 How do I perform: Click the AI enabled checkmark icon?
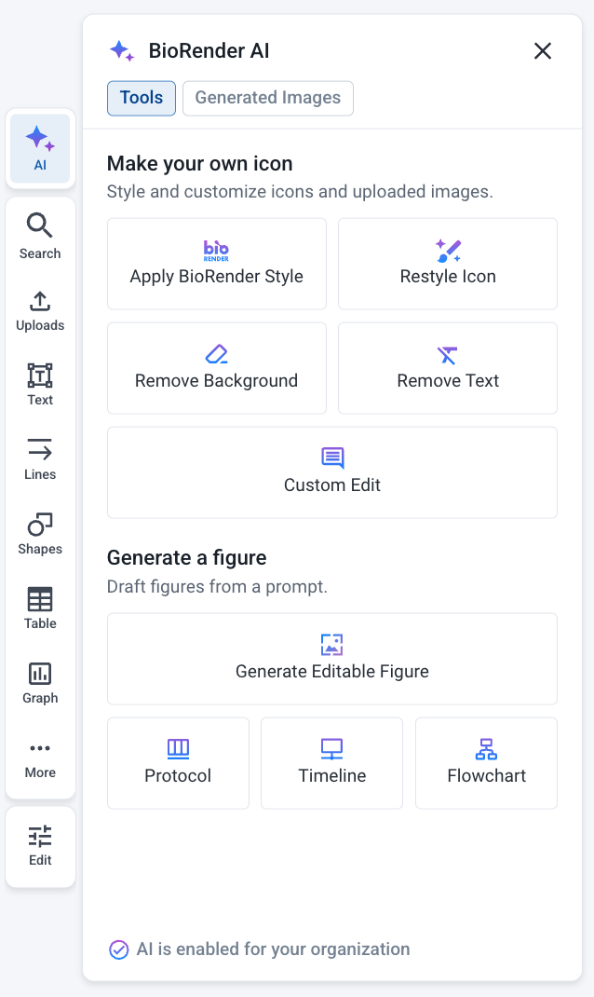click(x=119, y=949)
